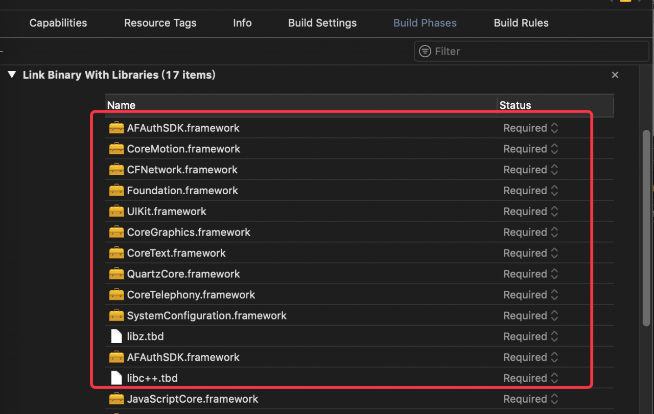
Task: Click the CFNetwork.framework toolbox icon
Action: tap(116, 170)
